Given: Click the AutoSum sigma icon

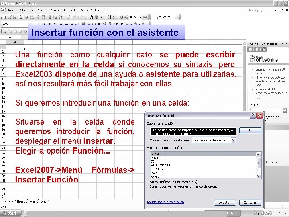Looking at the screenshot, I should tap(102, 17).
